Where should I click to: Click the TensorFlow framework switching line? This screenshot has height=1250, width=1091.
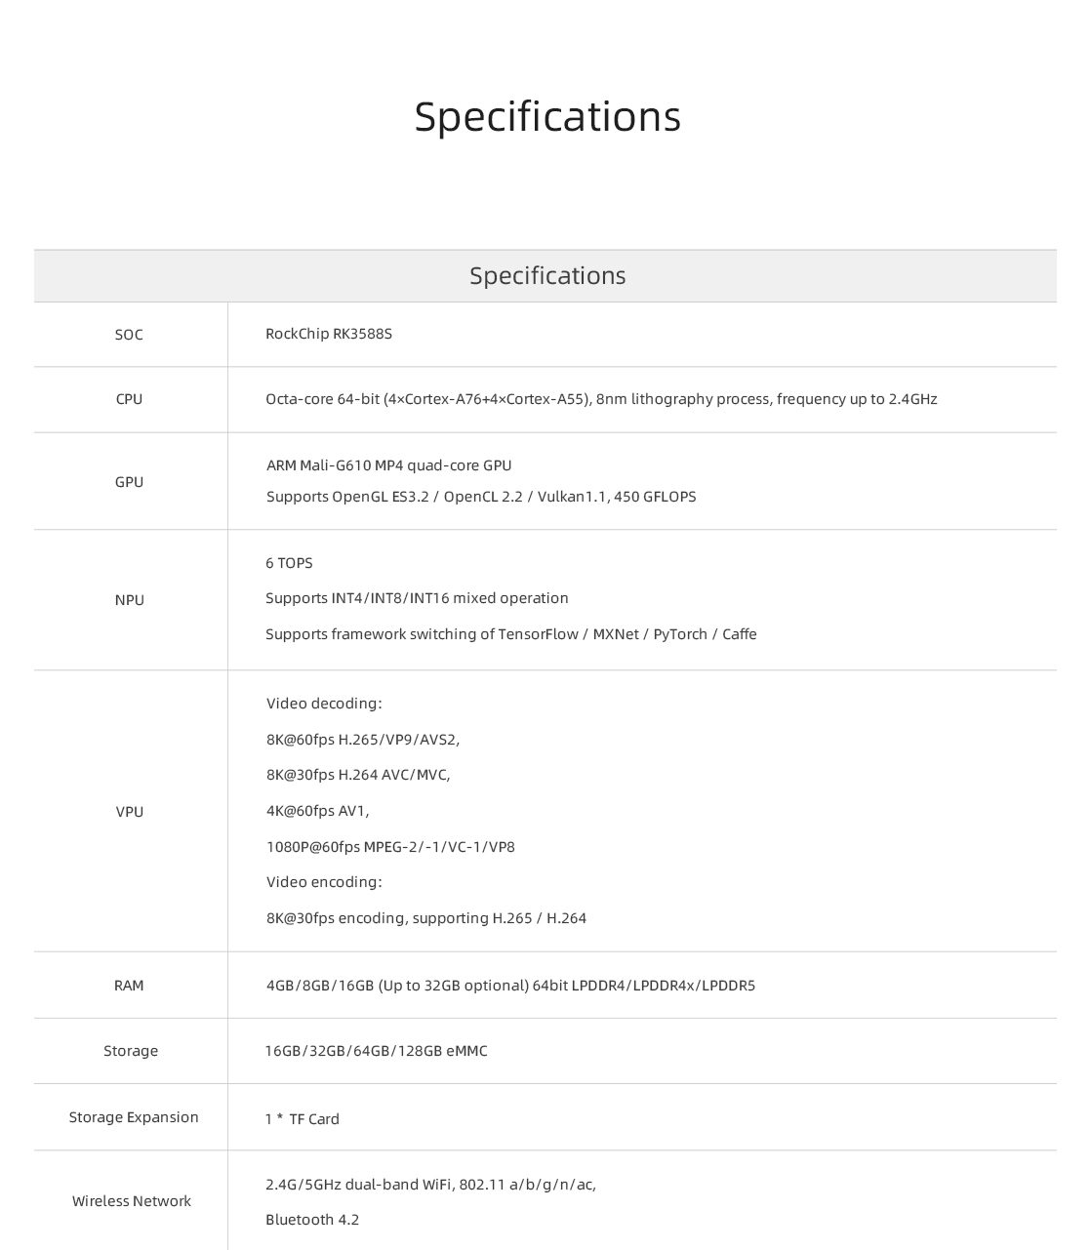coord(511,634)
